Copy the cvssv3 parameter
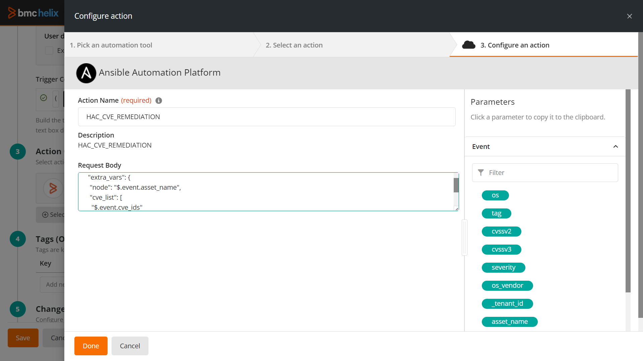Image resolution: width=643 pixels, height=361 pixels. (x=502, y=250)
